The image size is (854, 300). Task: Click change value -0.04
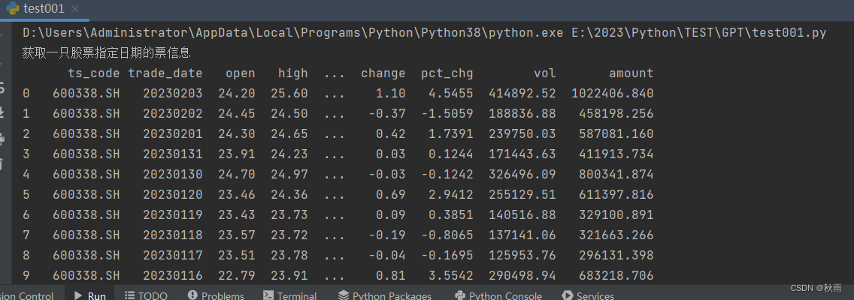point(387,255)
